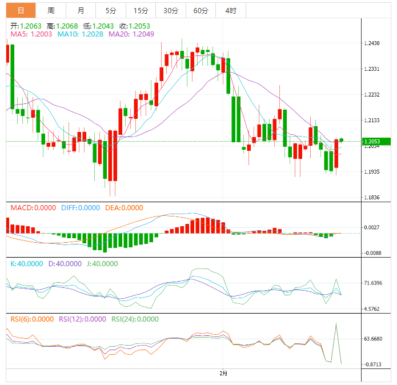
Task: Click the DEA value label
Action: tap(124, 208)
